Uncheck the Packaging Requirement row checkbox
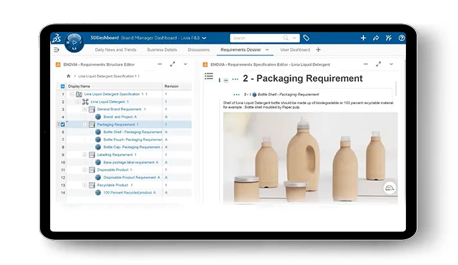Screen dimensions: 458x265 [62, 125]
